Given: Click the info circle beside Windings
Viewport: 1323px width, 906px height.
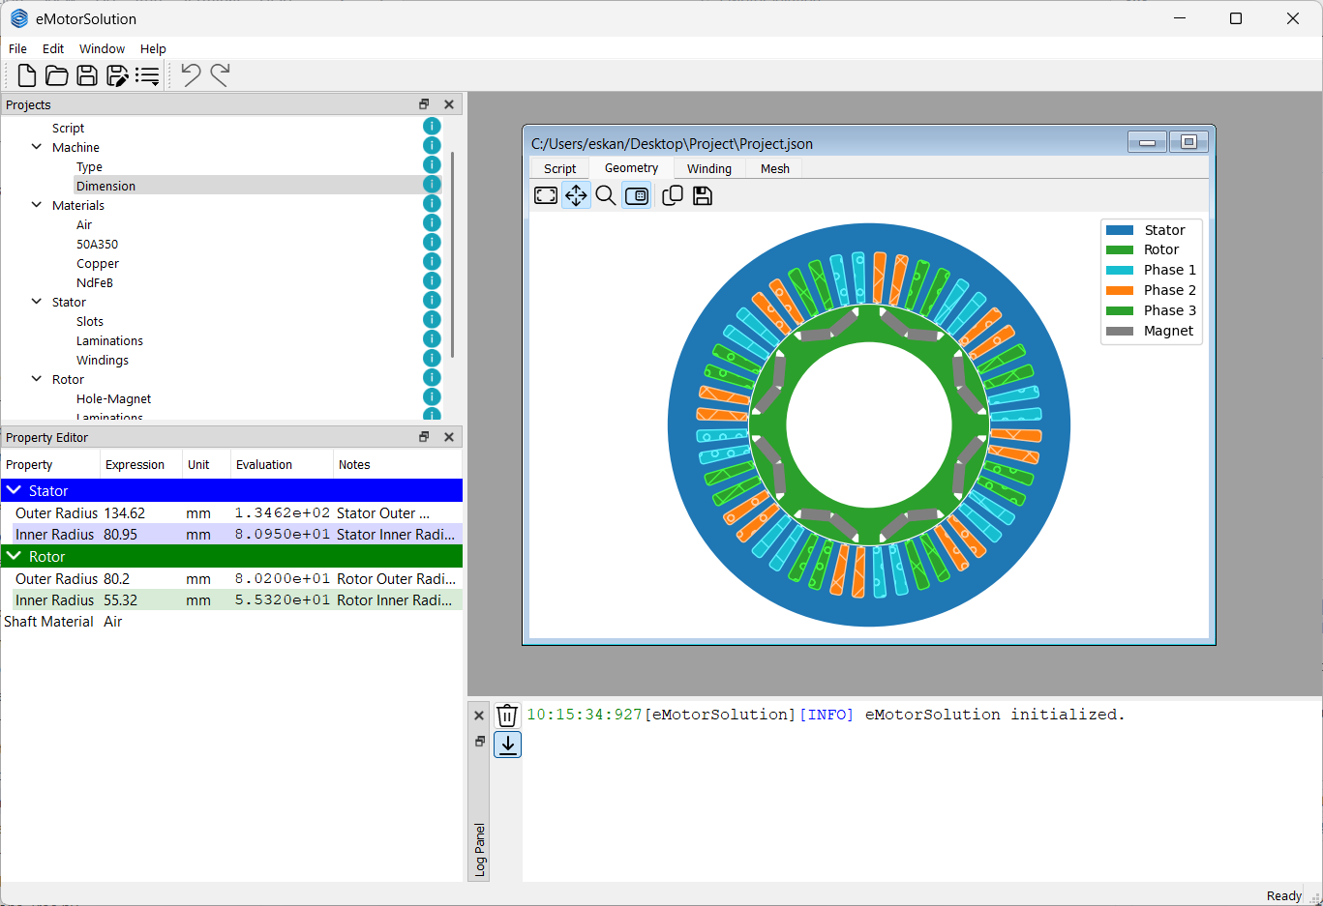Looking at the screenshot, I should [x=432, y=358].
